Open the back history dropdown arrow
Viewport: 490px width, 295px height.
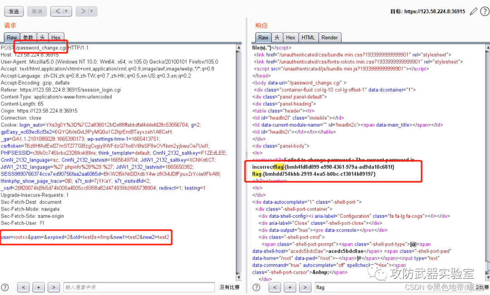point(67,11)
